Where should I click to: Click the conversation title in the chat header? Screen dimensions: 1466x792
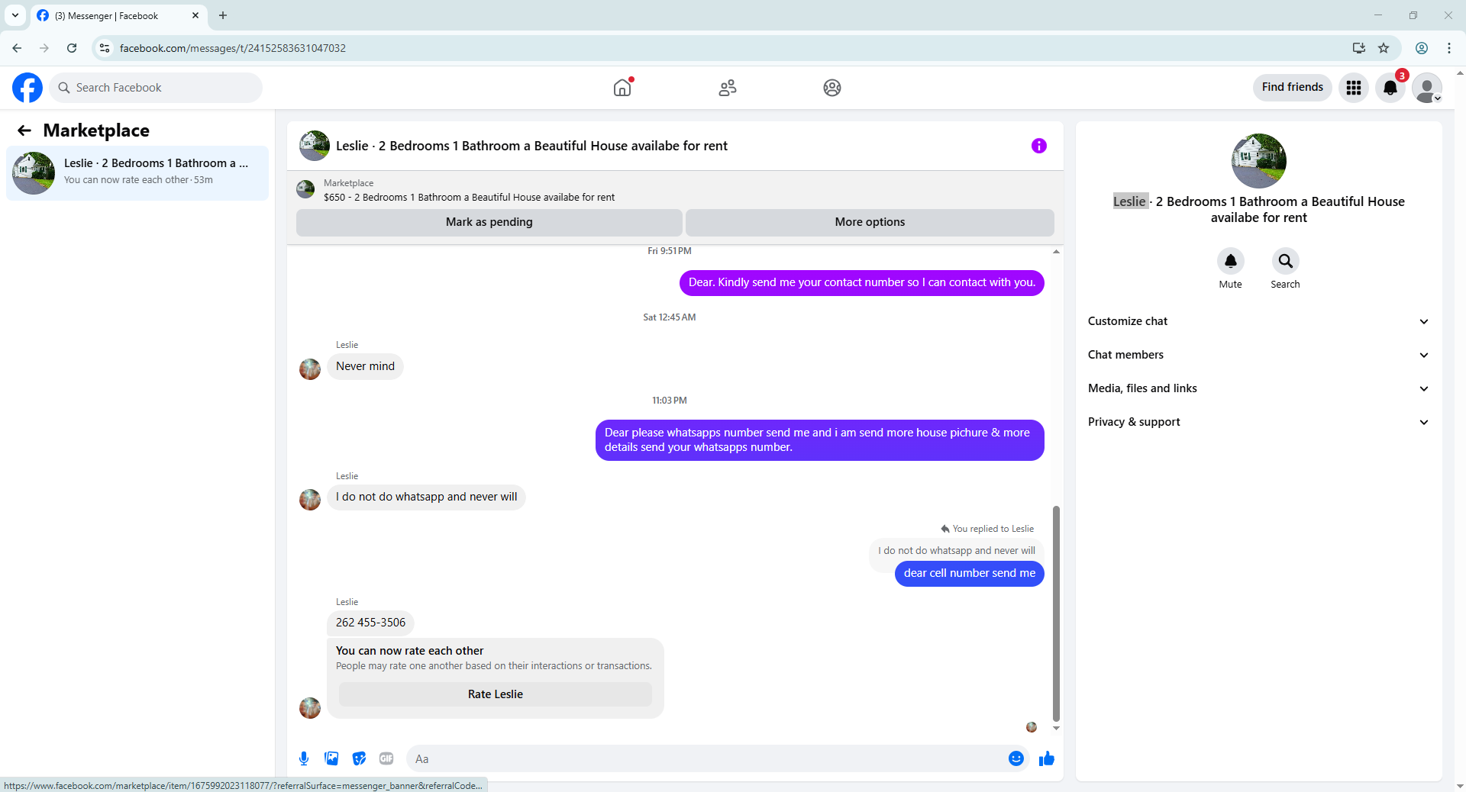(532, 146)
